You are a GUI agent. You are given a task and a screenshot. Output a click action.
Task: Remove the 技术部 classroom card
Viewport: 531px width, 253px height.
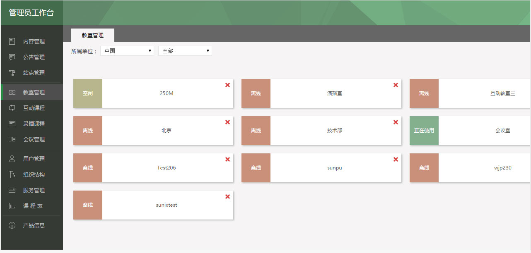396,122
